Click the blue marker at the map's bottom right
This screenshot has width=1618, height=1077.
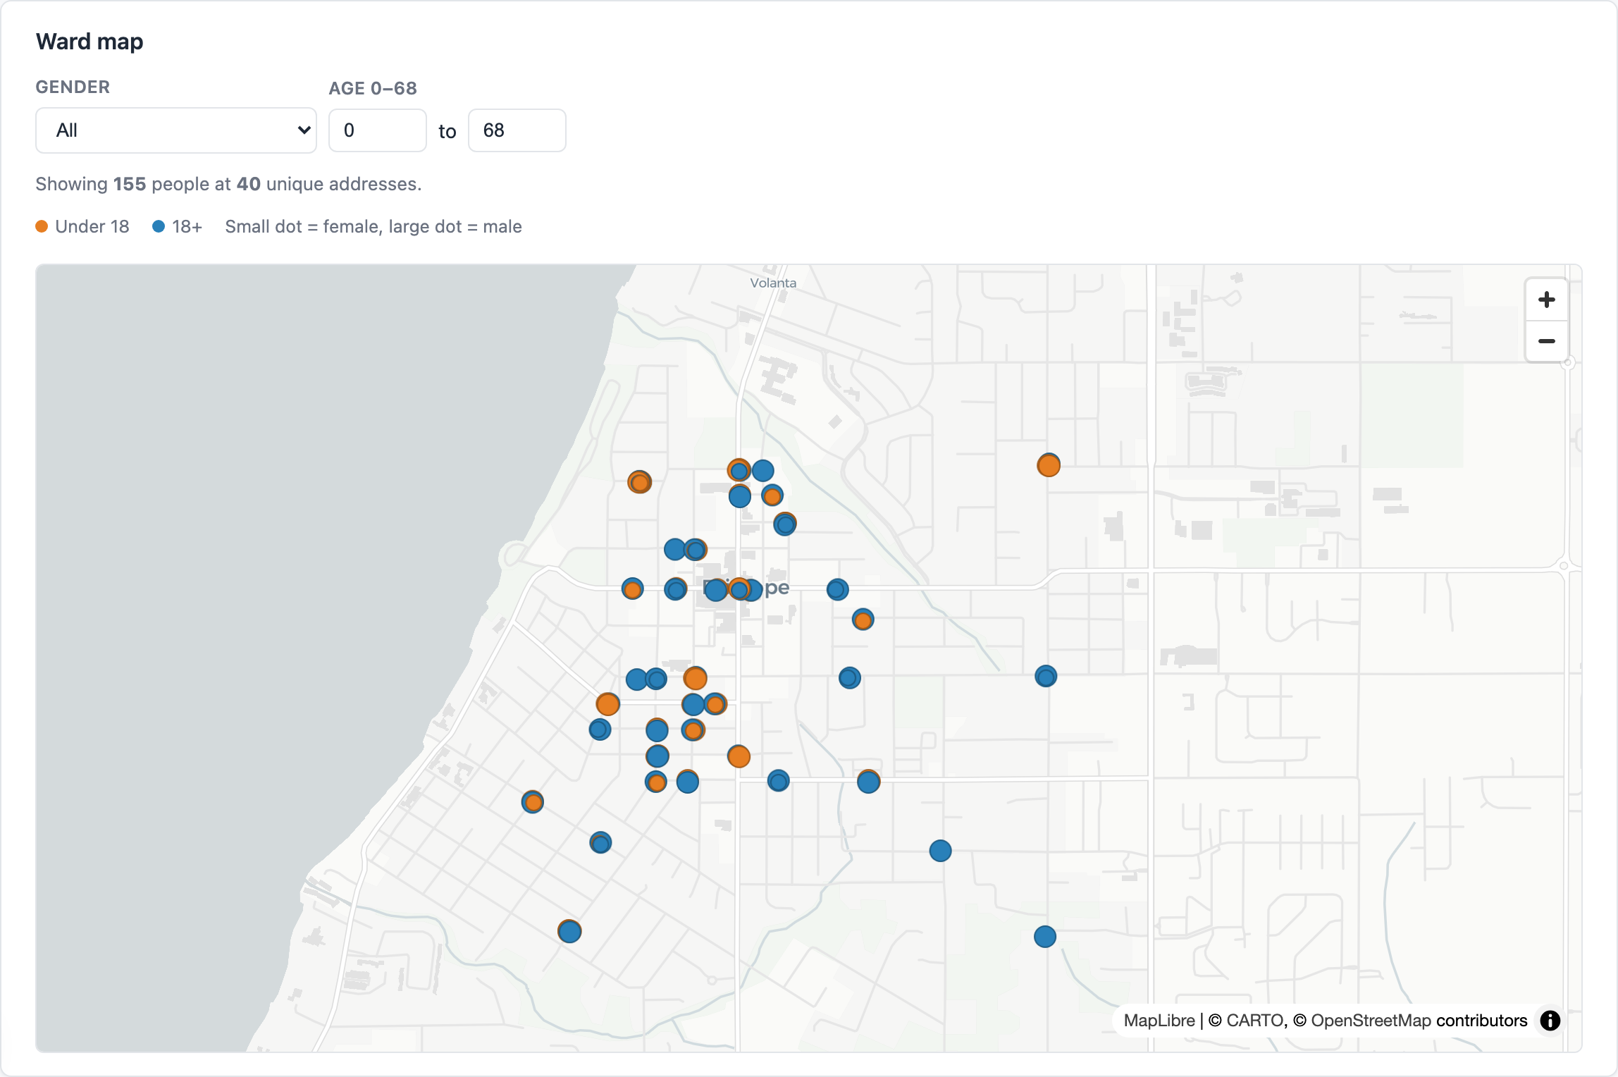(x=1045, y=937)
